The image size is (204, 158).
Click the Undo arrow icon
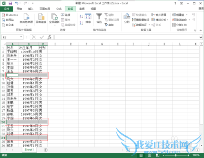(x=17, y=3)
